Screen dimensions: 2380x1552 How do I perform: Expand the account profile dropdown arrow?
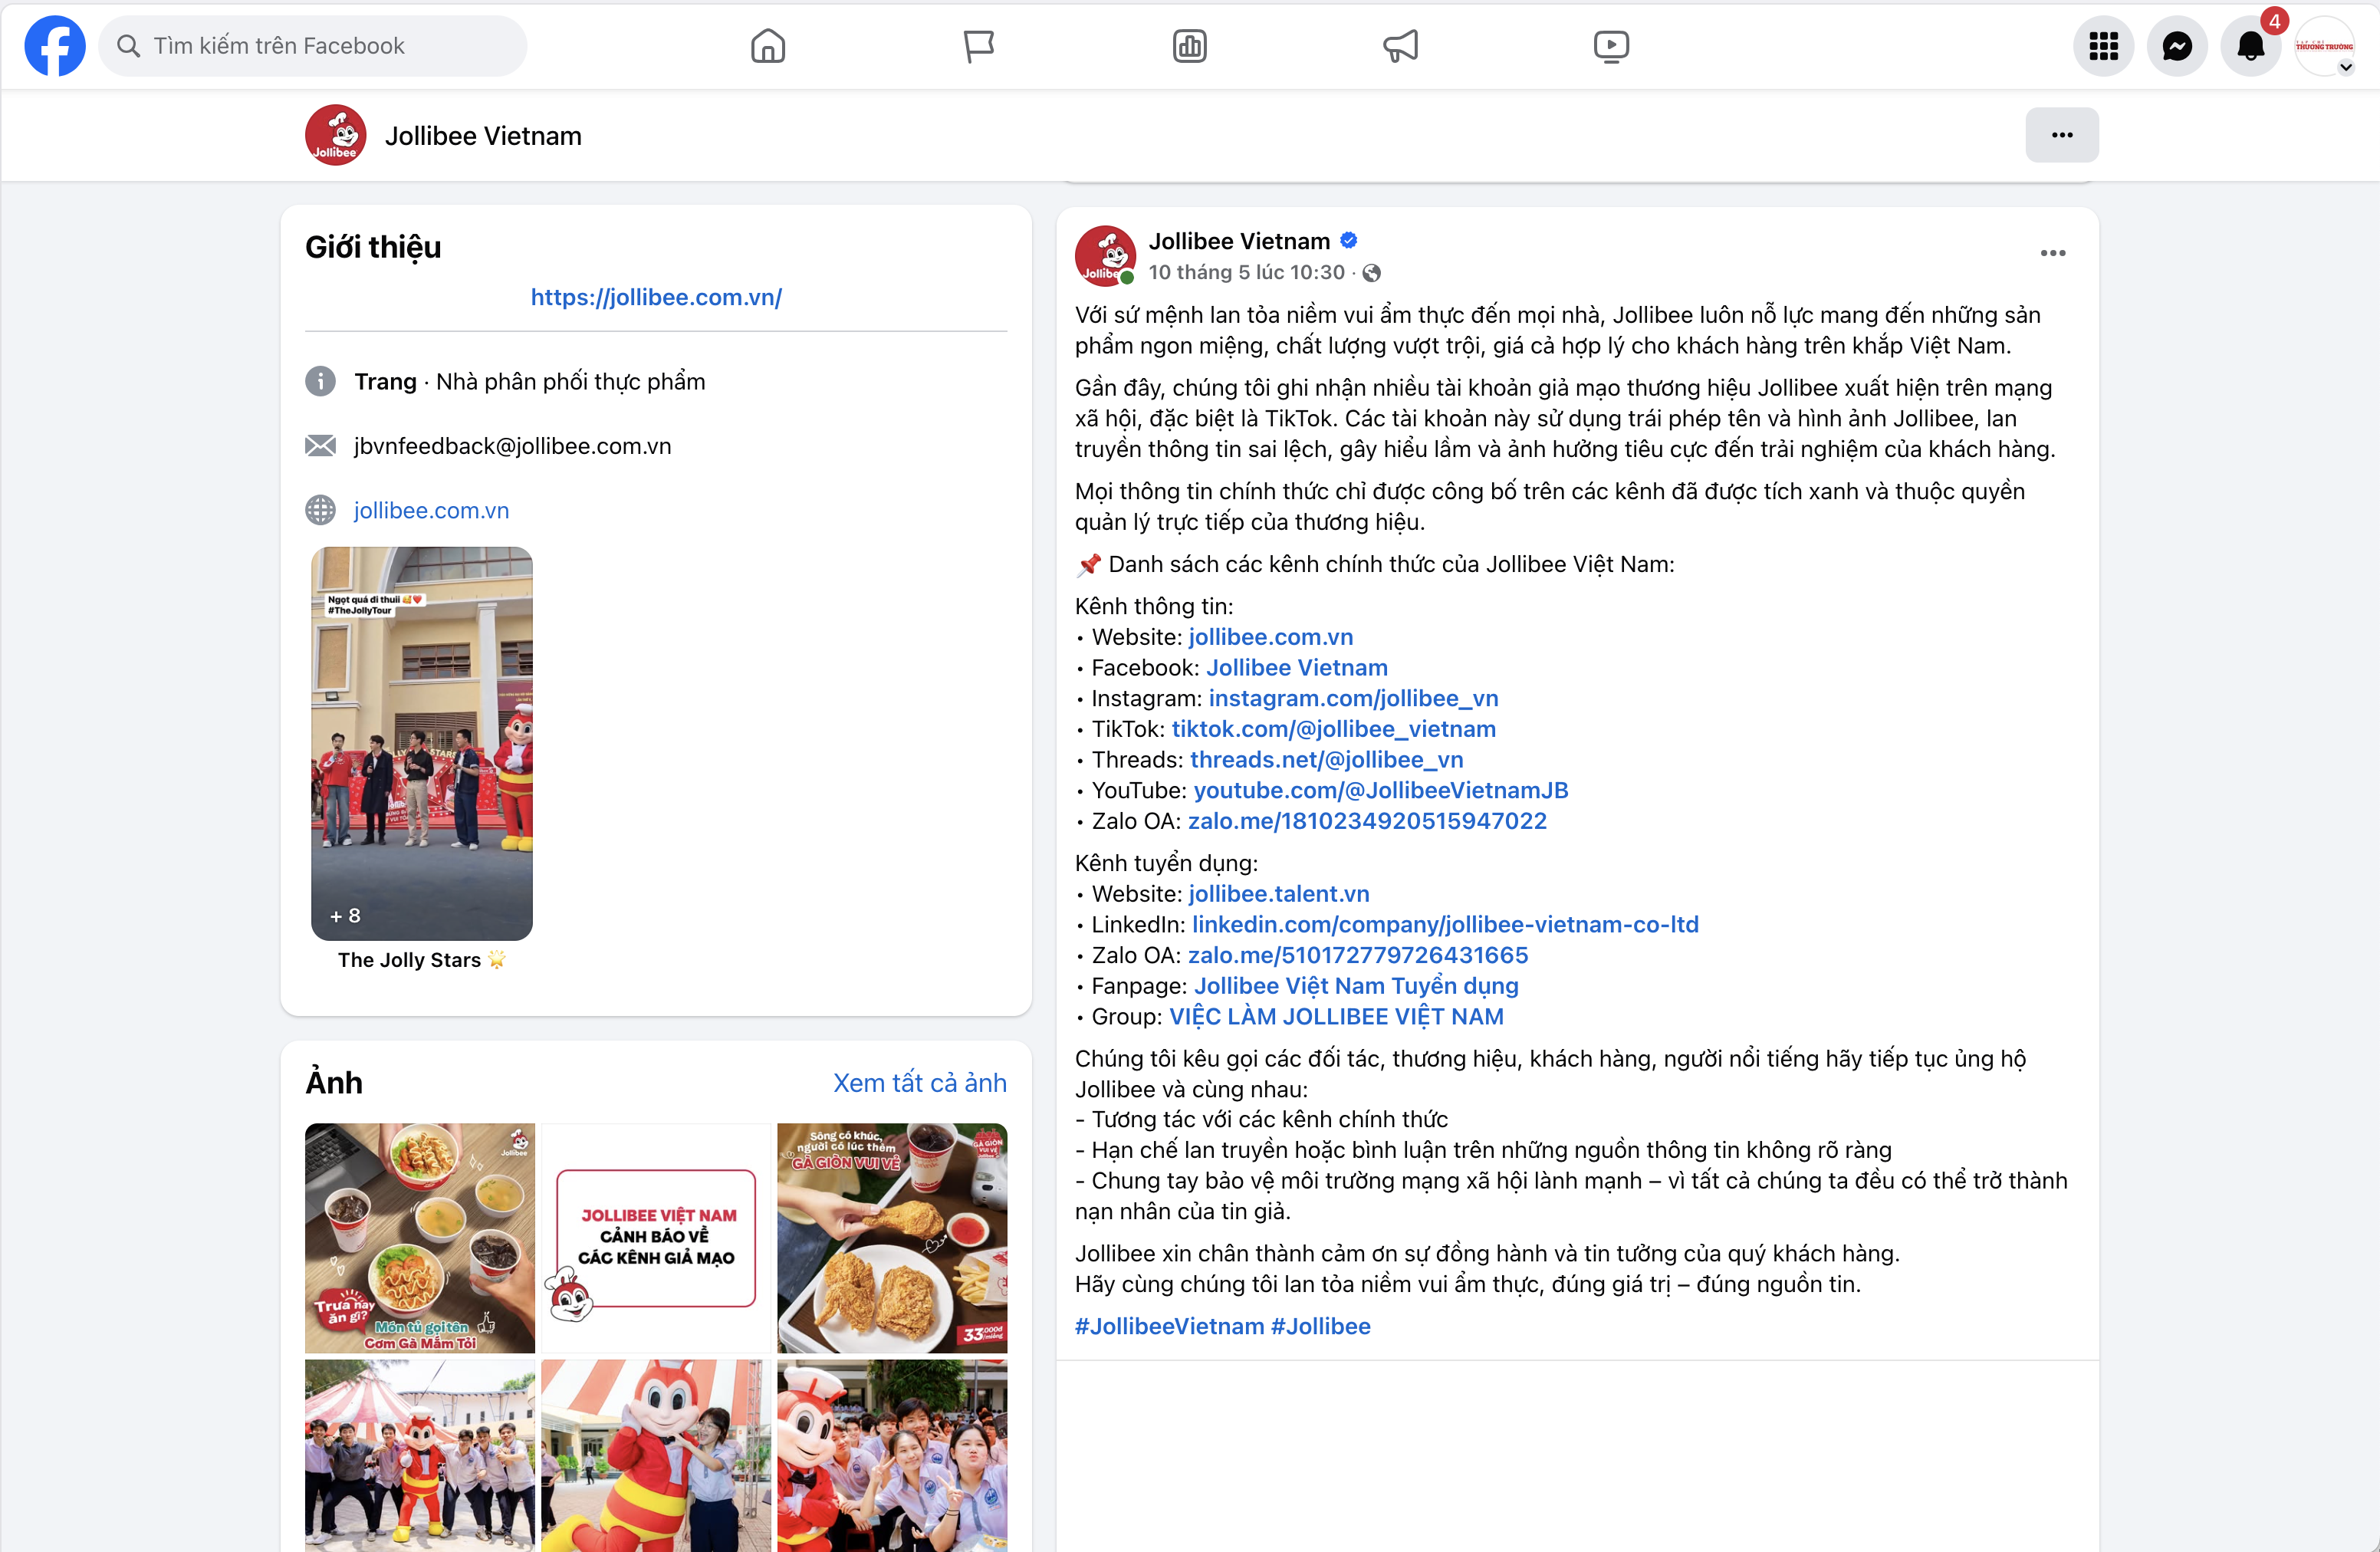point(2345,68)
